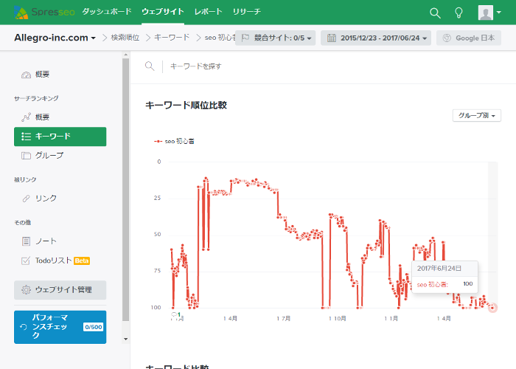Click the highlighted last data point on chart
Screen dimensions: 516x369
pyautogui.click(x=492, y=308)
